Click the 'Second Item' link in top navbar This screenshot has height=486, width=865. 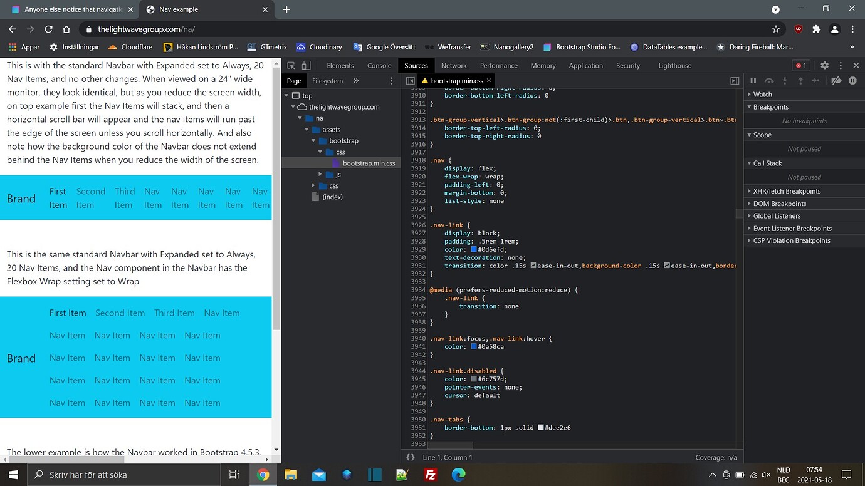point(91,198)
